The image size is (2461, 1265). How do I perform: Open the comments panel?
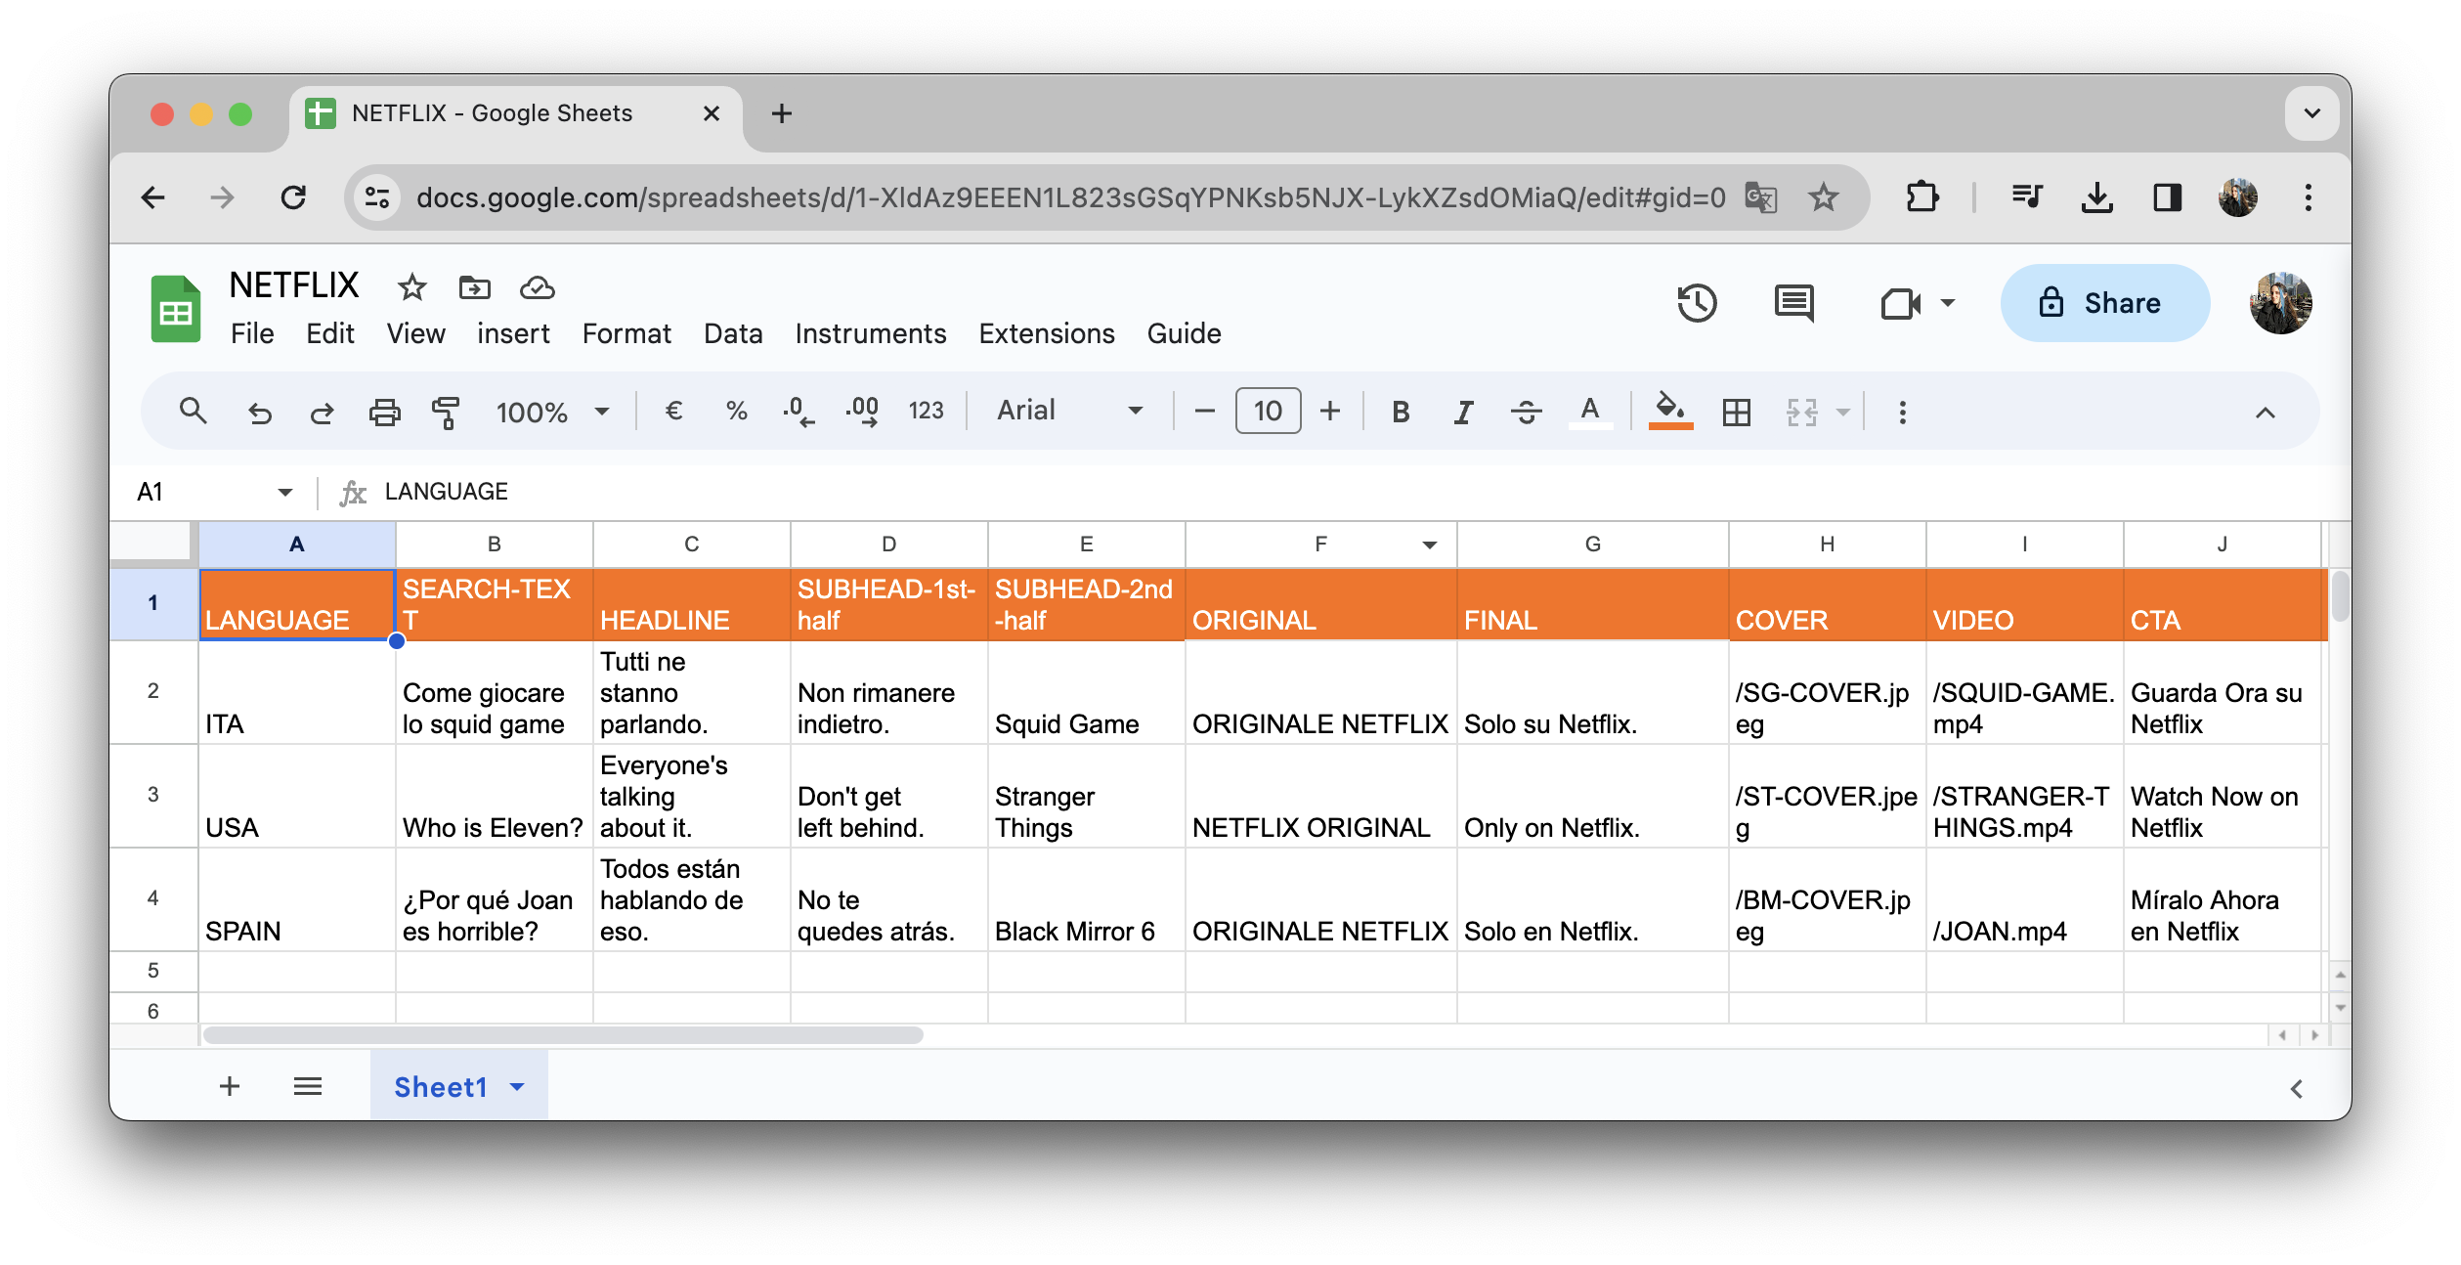pos(1793,303)
